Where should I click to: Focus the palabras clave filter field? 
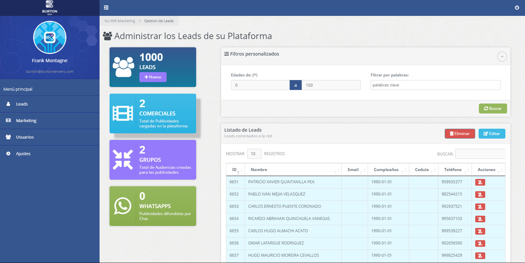click(435, 85)
